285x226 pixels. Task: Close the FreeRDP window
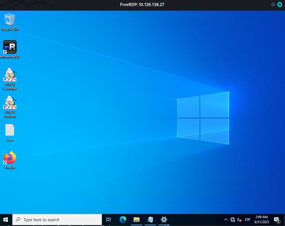point(280,4)
